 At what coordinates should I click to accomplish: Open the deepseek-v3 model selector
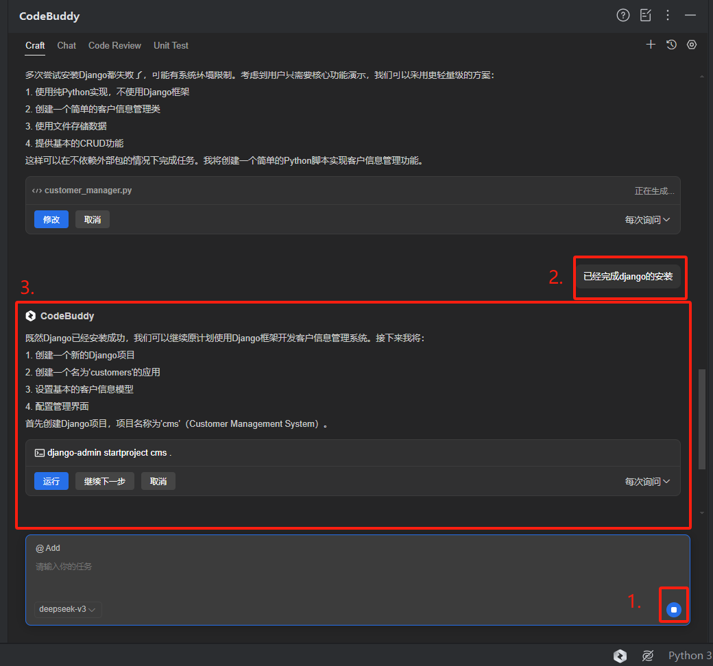click(x=68, y=609)
